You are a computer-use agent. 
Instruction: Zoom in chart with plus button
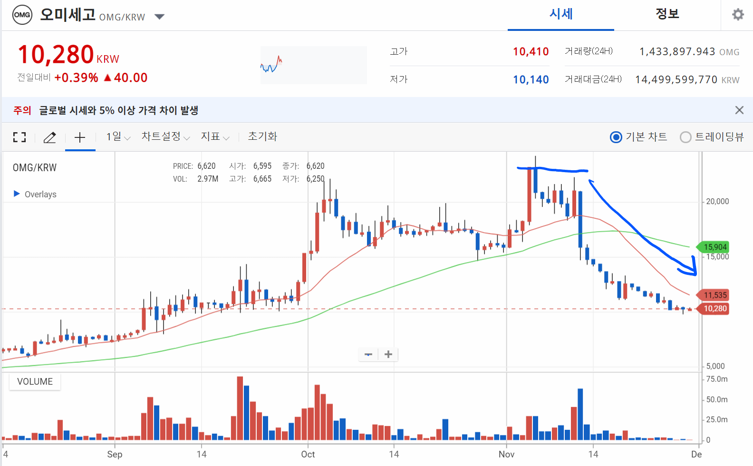pyautogui.click(x=388, y=354)
